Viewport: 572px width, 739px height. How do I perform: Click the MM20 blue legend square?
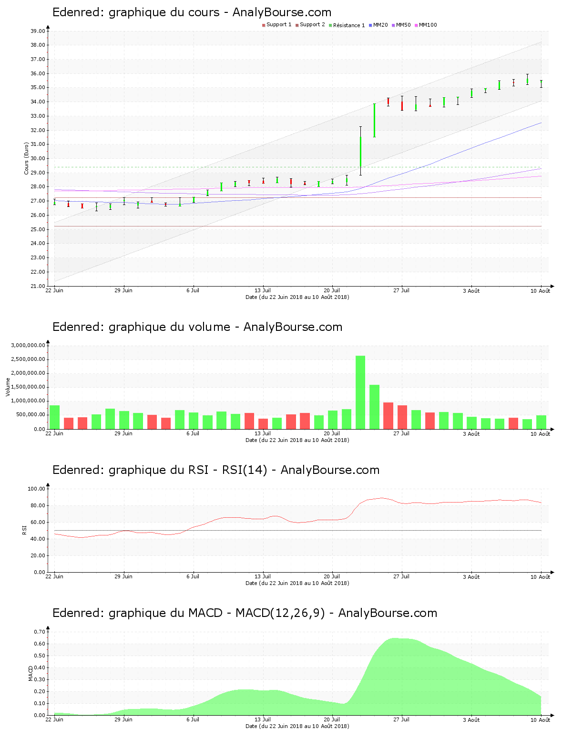click(x=370, y=25)
